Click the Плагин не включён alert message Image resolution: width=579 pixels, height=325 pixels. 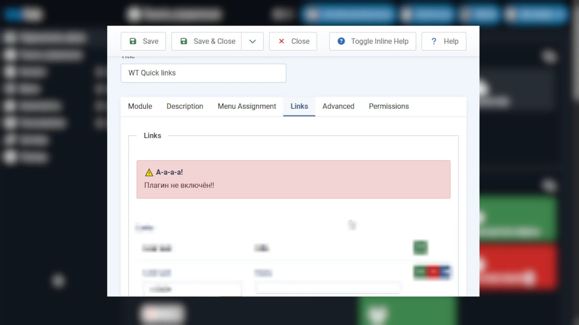[179, 185]
